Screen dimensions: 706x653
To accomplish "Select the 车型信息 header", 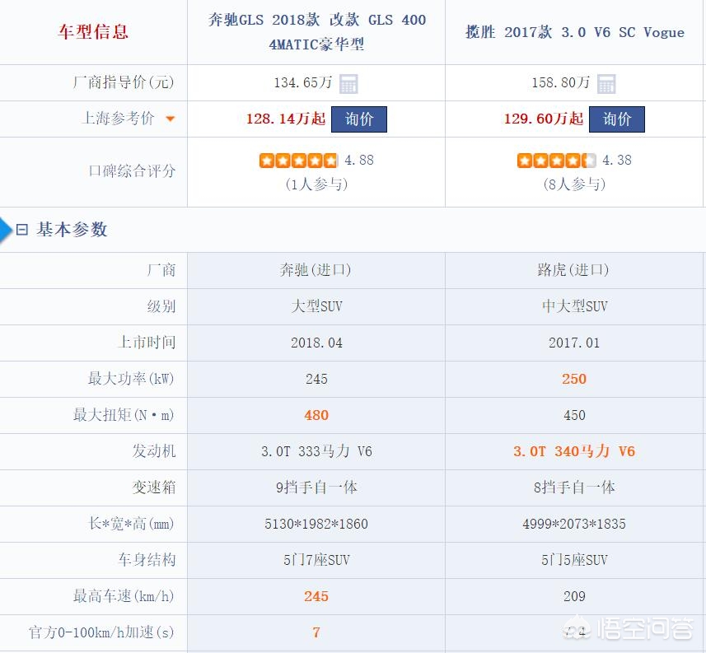I will pos(93,32).
